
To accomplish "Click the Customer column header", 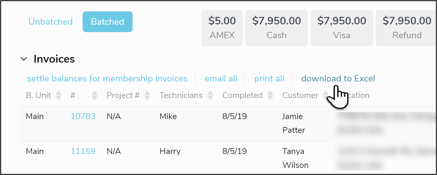I will coord(300,95).
